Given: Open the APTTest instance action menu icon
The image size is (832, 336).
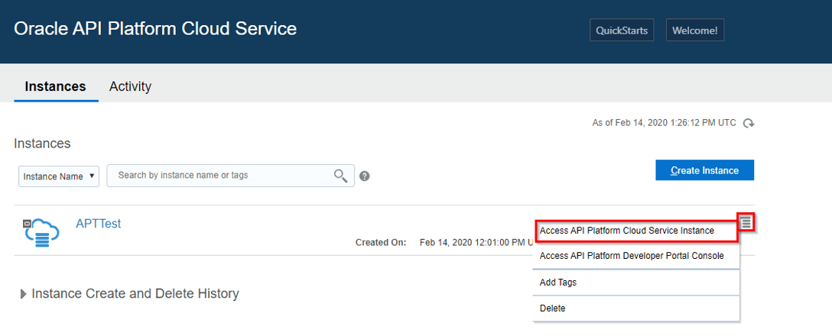Looking at the screenshot, I should 746,222.
